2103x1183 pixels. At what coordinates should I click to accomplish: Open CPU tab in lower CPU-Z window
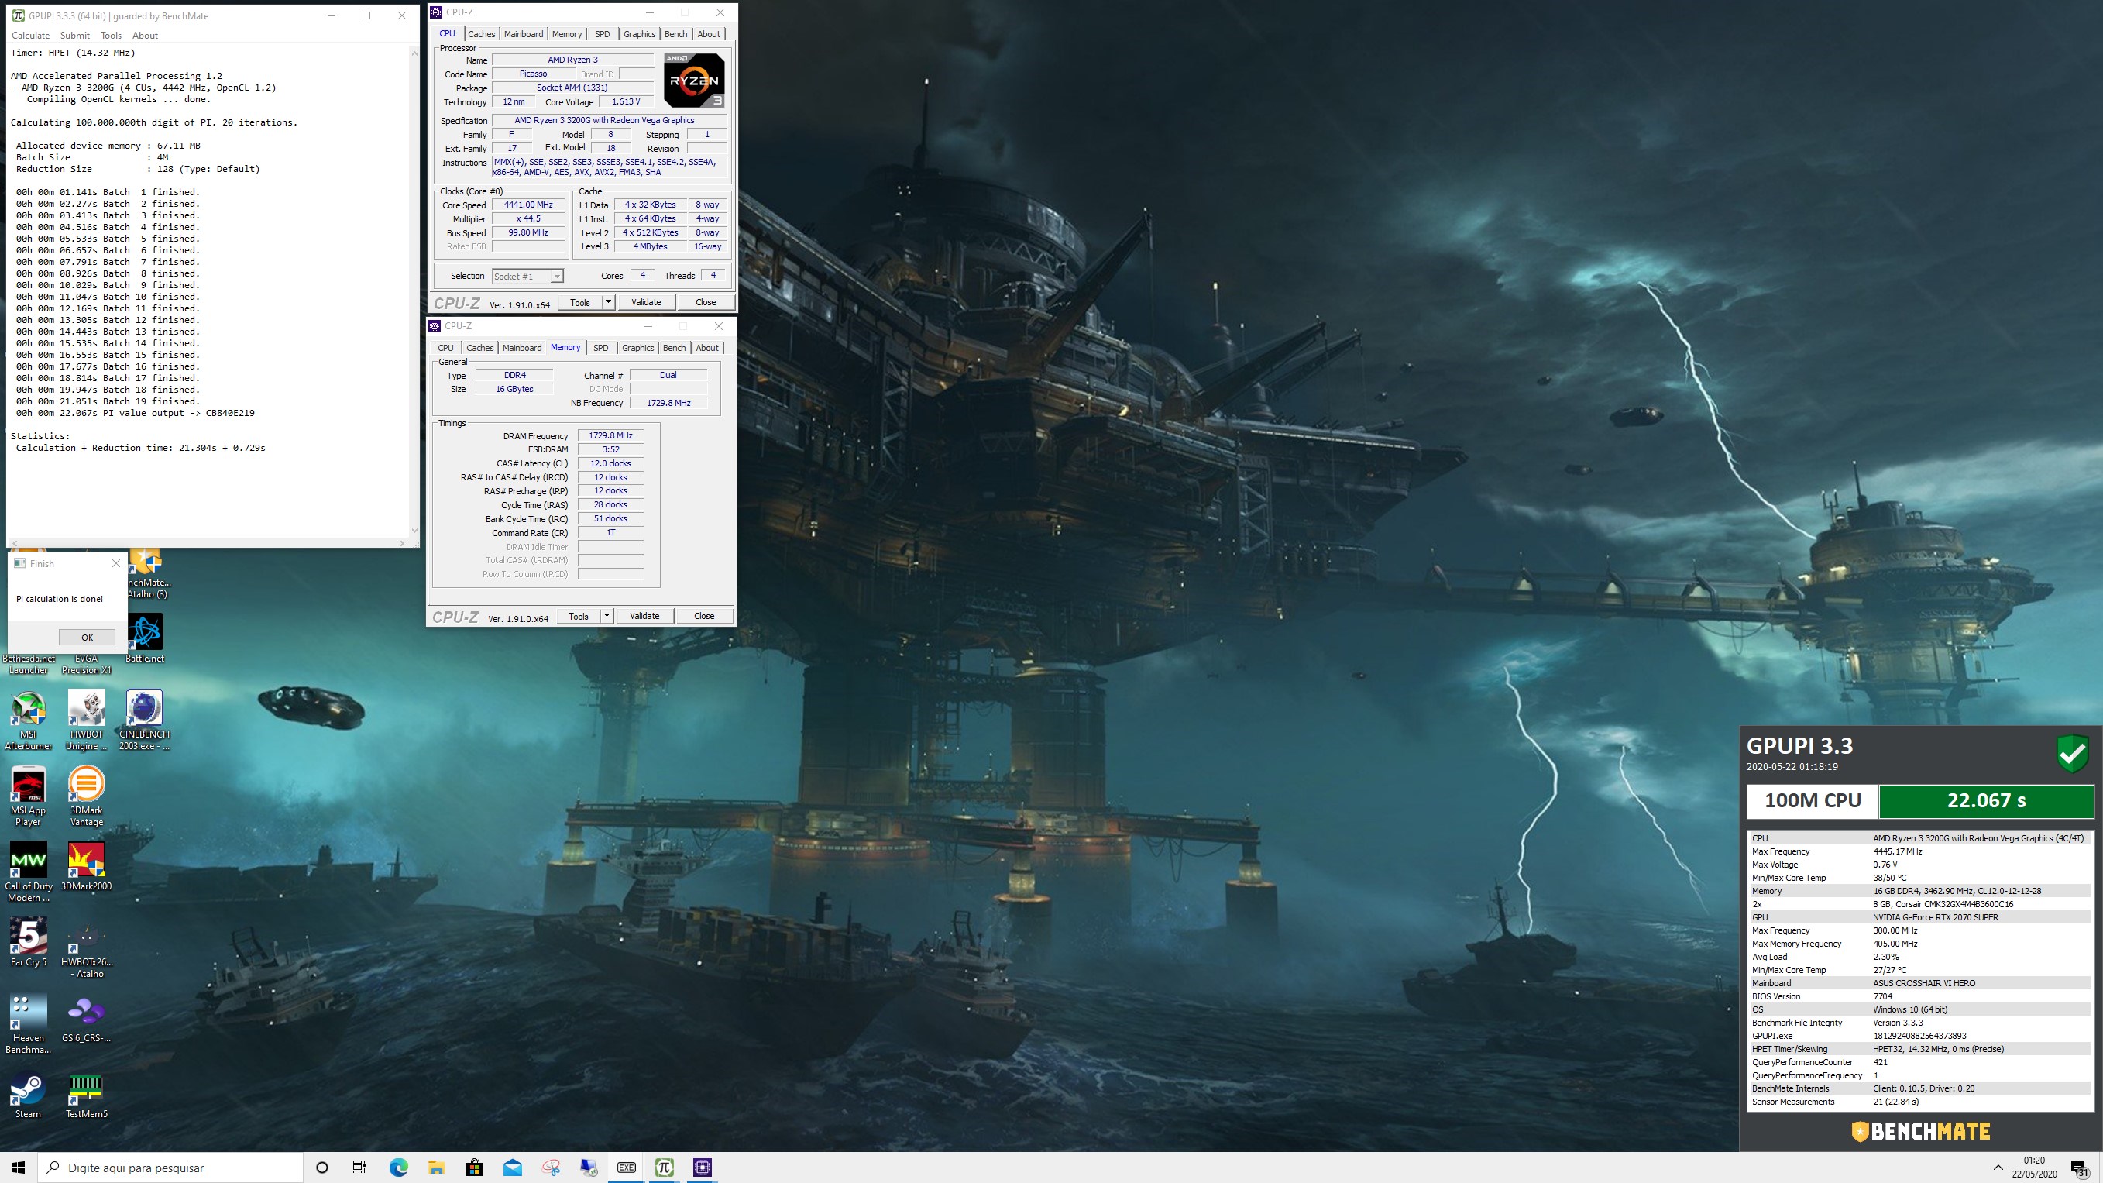click(x=445, y=348)
